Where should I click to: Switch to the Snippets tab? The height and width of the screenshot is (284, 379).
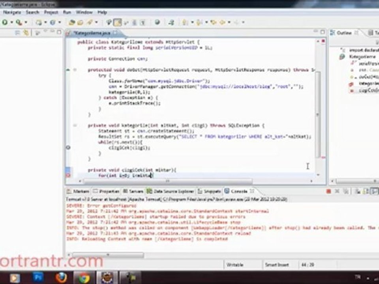(x=210, y=192)
